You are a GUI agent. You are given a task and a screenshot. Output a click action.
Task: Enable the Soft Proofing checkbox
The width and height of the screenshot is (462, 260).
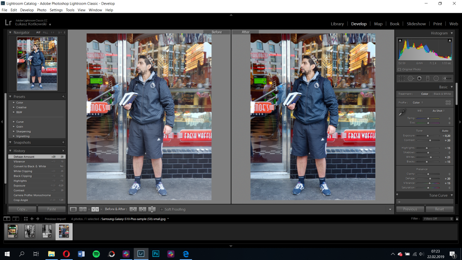click(x=162, y=210)
